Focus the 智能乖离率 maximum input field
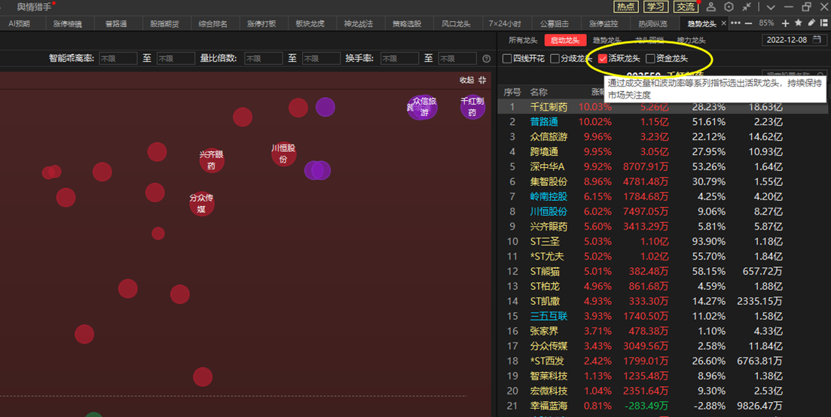This screenshot has width=831, height=417. click(176, 58)
